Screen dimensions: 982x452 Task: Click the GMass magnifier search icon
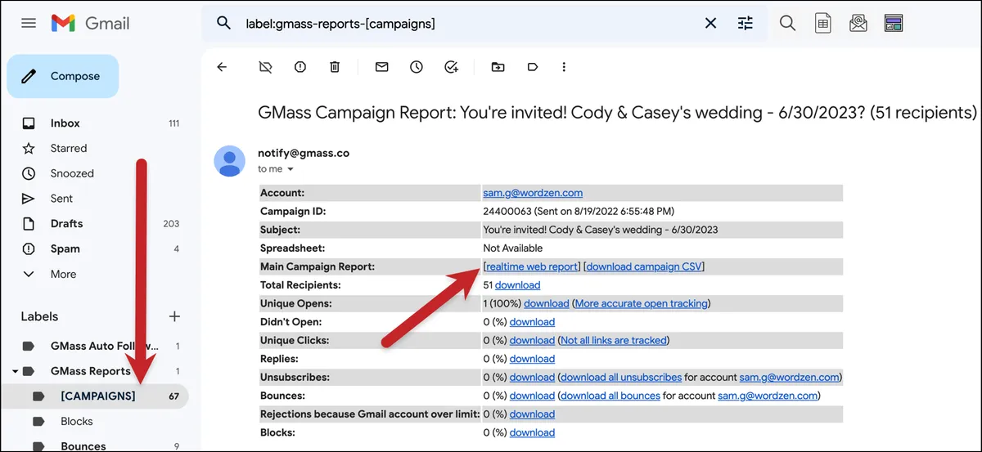[x=787, y=23]
